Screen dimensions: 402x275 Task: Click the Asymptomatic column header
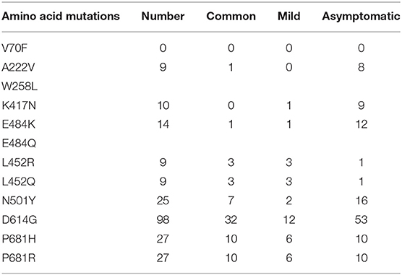coord(361,17)
